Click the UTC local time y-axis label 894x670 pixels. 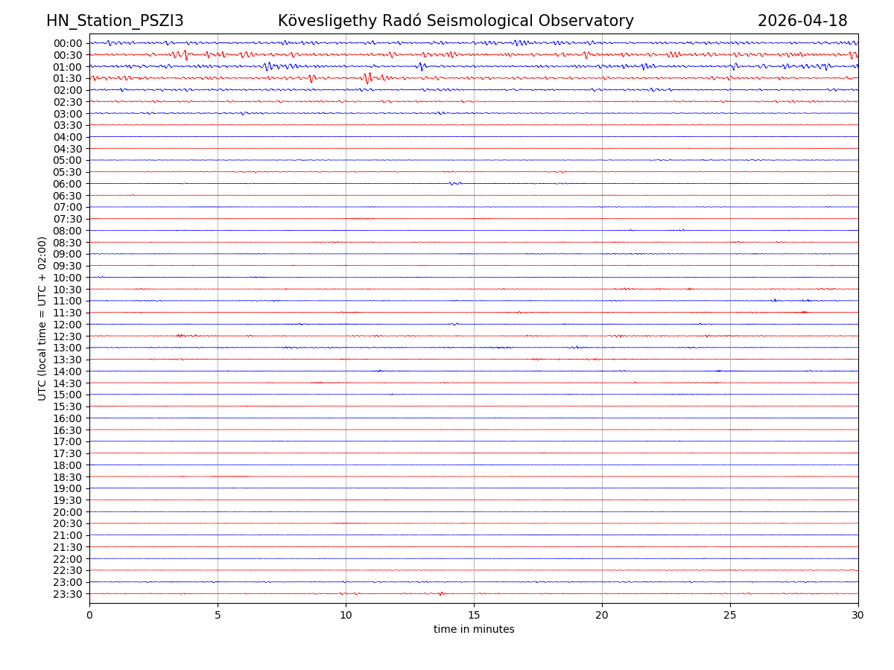tap(42, 318)
